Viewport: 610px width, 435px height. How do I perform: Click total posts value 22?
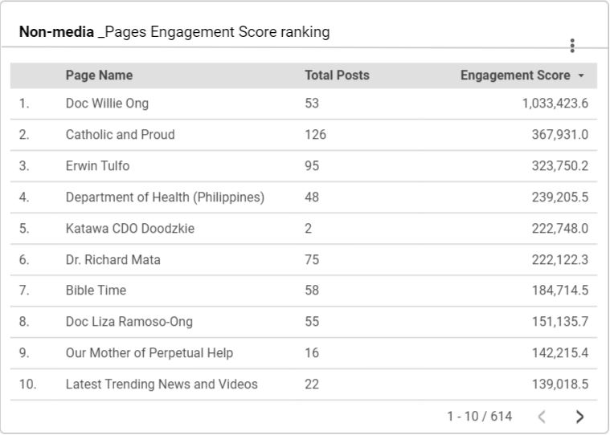(x=312, y=384)
